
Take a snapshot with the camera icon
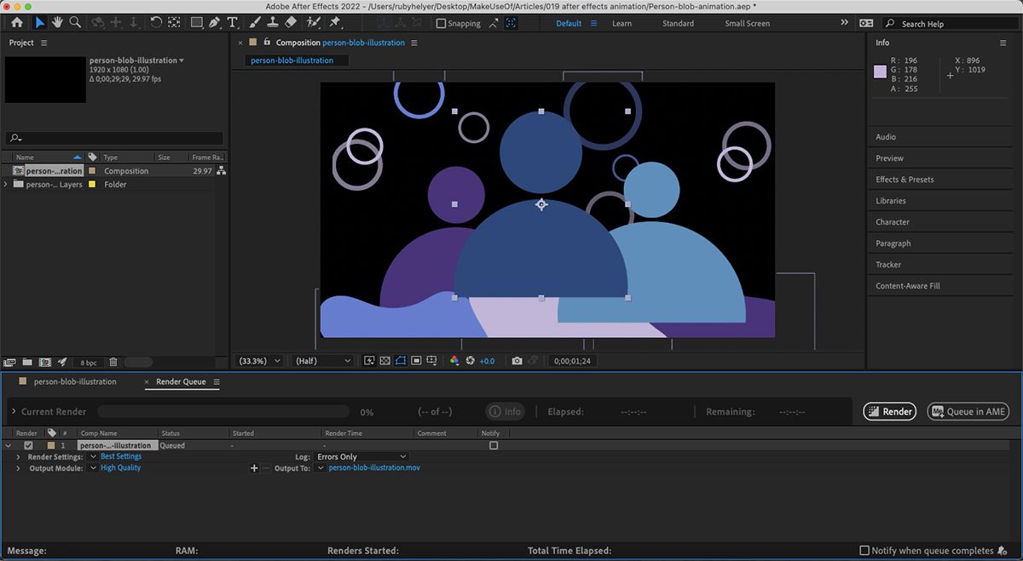pos(517,361)
